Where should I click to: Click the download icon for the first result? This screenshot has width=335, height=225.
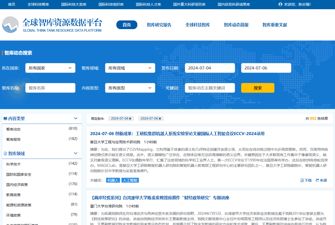coord(302,180)
